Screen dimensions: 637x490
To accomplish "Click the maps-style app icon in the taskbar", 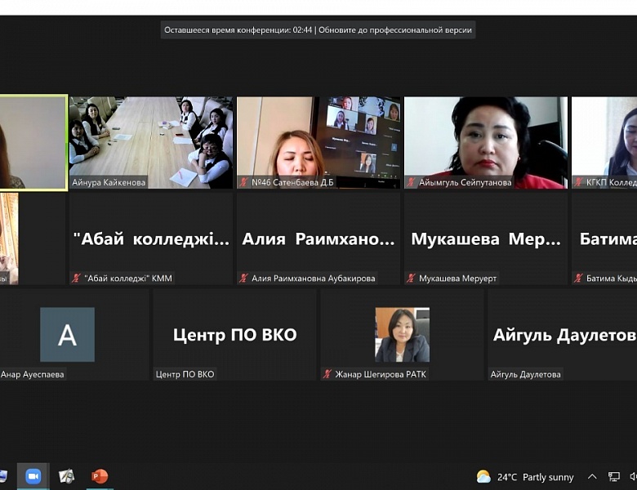I will [x=67, y=476].
